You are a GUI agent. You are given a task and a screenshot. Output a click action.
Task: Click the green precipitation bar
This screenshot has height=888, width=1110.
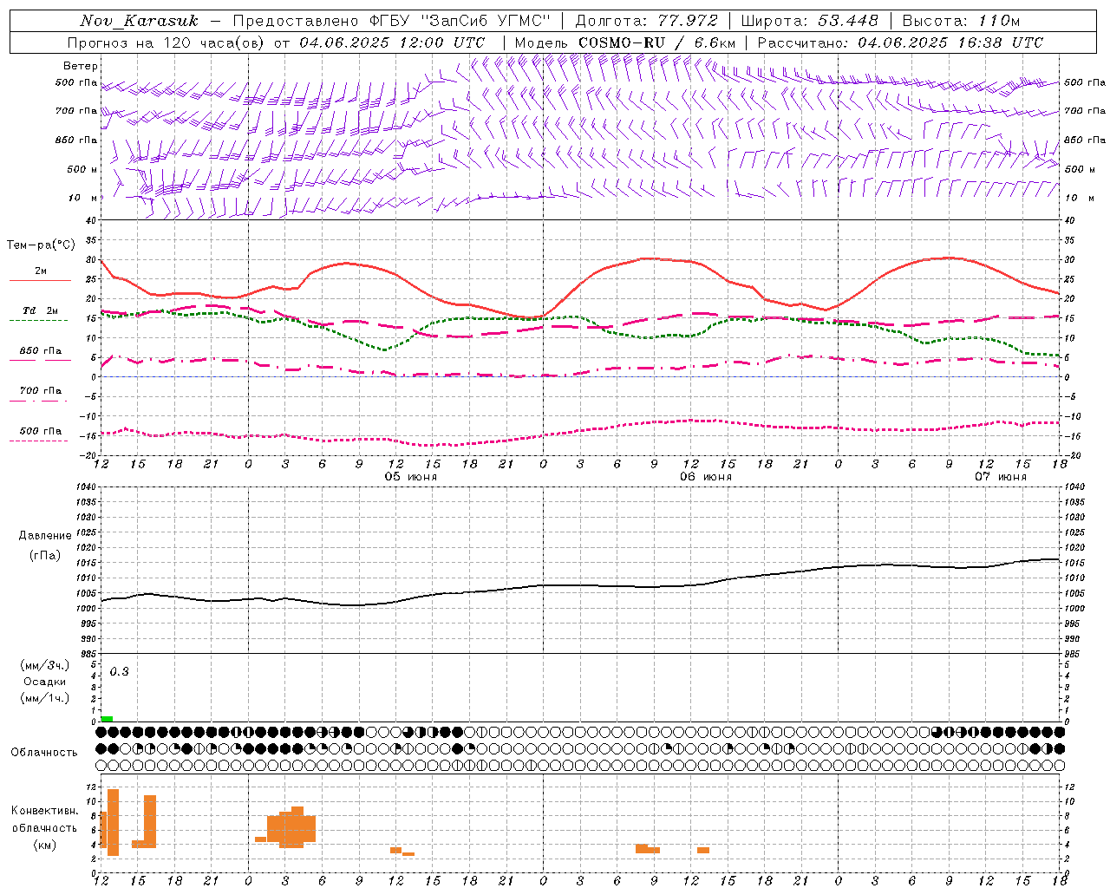[x=107, y=719]
